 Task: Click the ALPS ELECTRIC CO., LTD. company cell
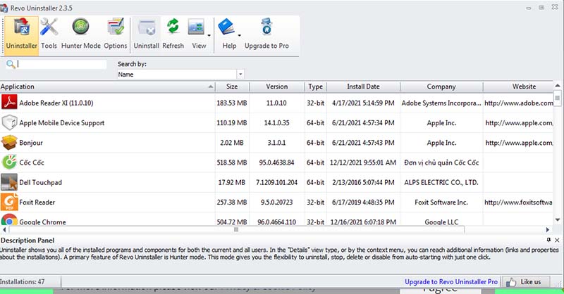click(441, 182)
